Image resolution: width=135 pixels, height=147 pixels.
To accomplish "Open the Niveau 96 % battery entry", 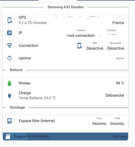I will coord(65,83).
